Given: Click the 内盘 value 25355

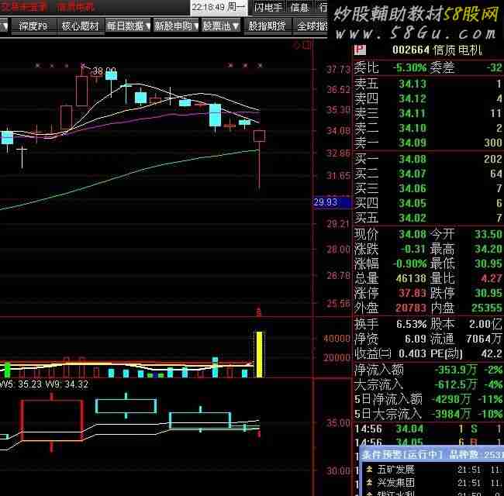Looking at the screenshot, I should (487, 308).
